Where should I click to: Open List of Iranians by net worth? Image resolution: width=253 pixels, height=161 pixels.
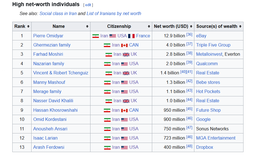[x=114, y=13]
